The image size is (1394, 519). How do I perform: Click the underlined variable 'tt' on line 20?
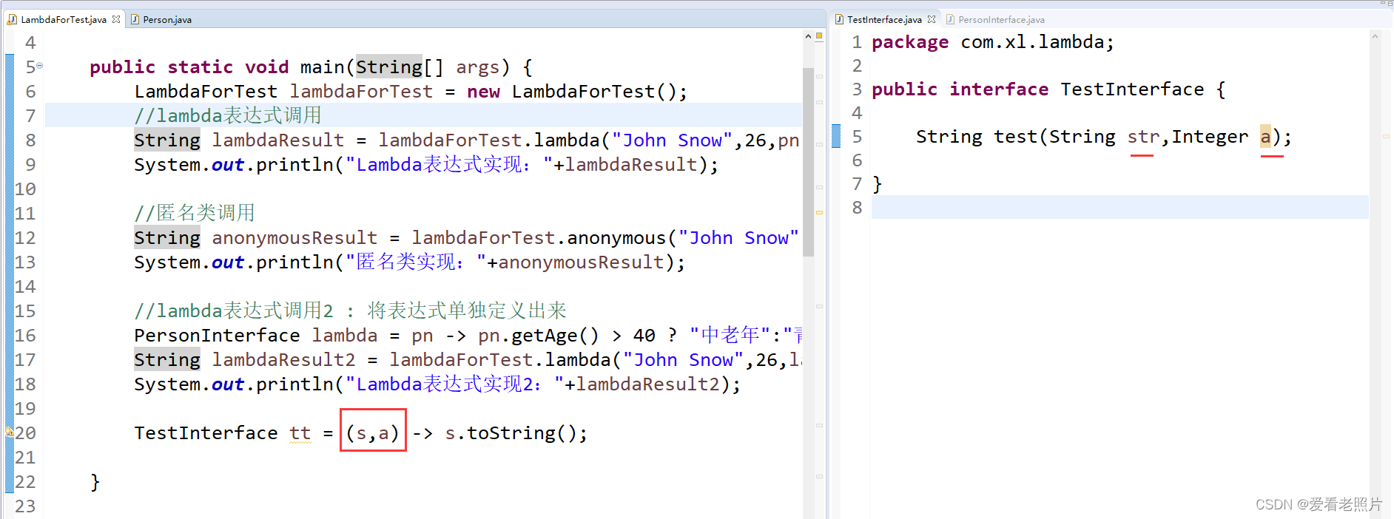coord(300,433)
